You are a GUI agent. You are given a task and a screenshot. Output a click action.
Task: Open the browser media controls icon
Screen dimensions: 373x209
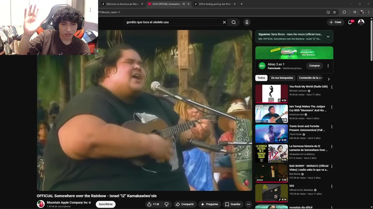tap(355, 12)
